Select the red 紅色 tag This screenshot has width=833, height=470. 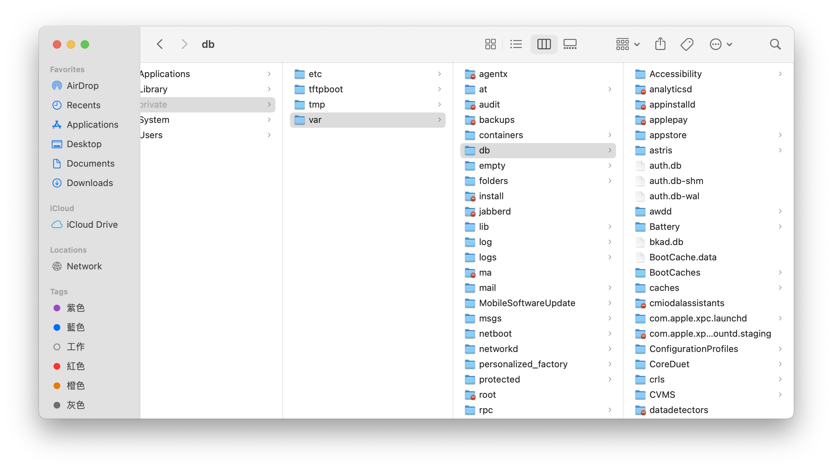(75, 366)
